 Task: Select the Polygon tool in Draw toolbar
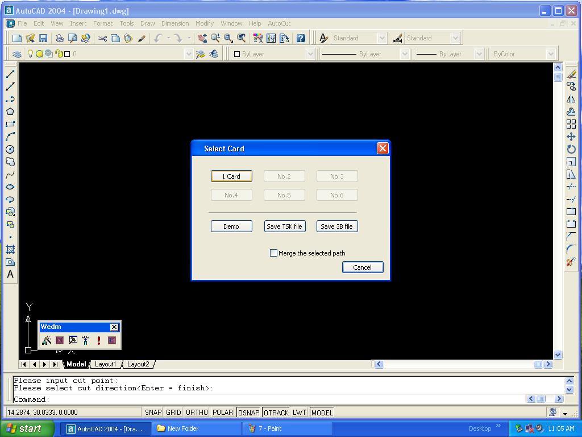(10, 112)
